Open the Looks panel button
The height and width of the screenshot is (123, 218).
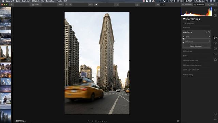pyautogui.click(x=35, y=5)
